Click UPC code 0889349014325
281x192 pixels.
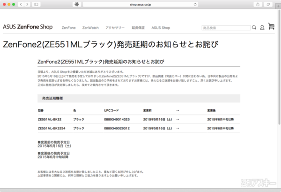(x=117, y=120)
